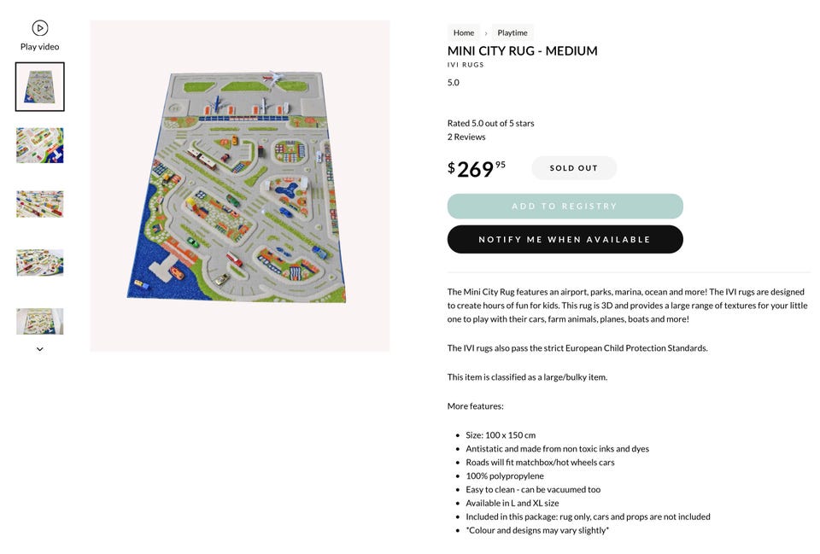Select the third thumbnail with toy cars
This screenshot has width=820, height=554.
[x=40, y=204]
